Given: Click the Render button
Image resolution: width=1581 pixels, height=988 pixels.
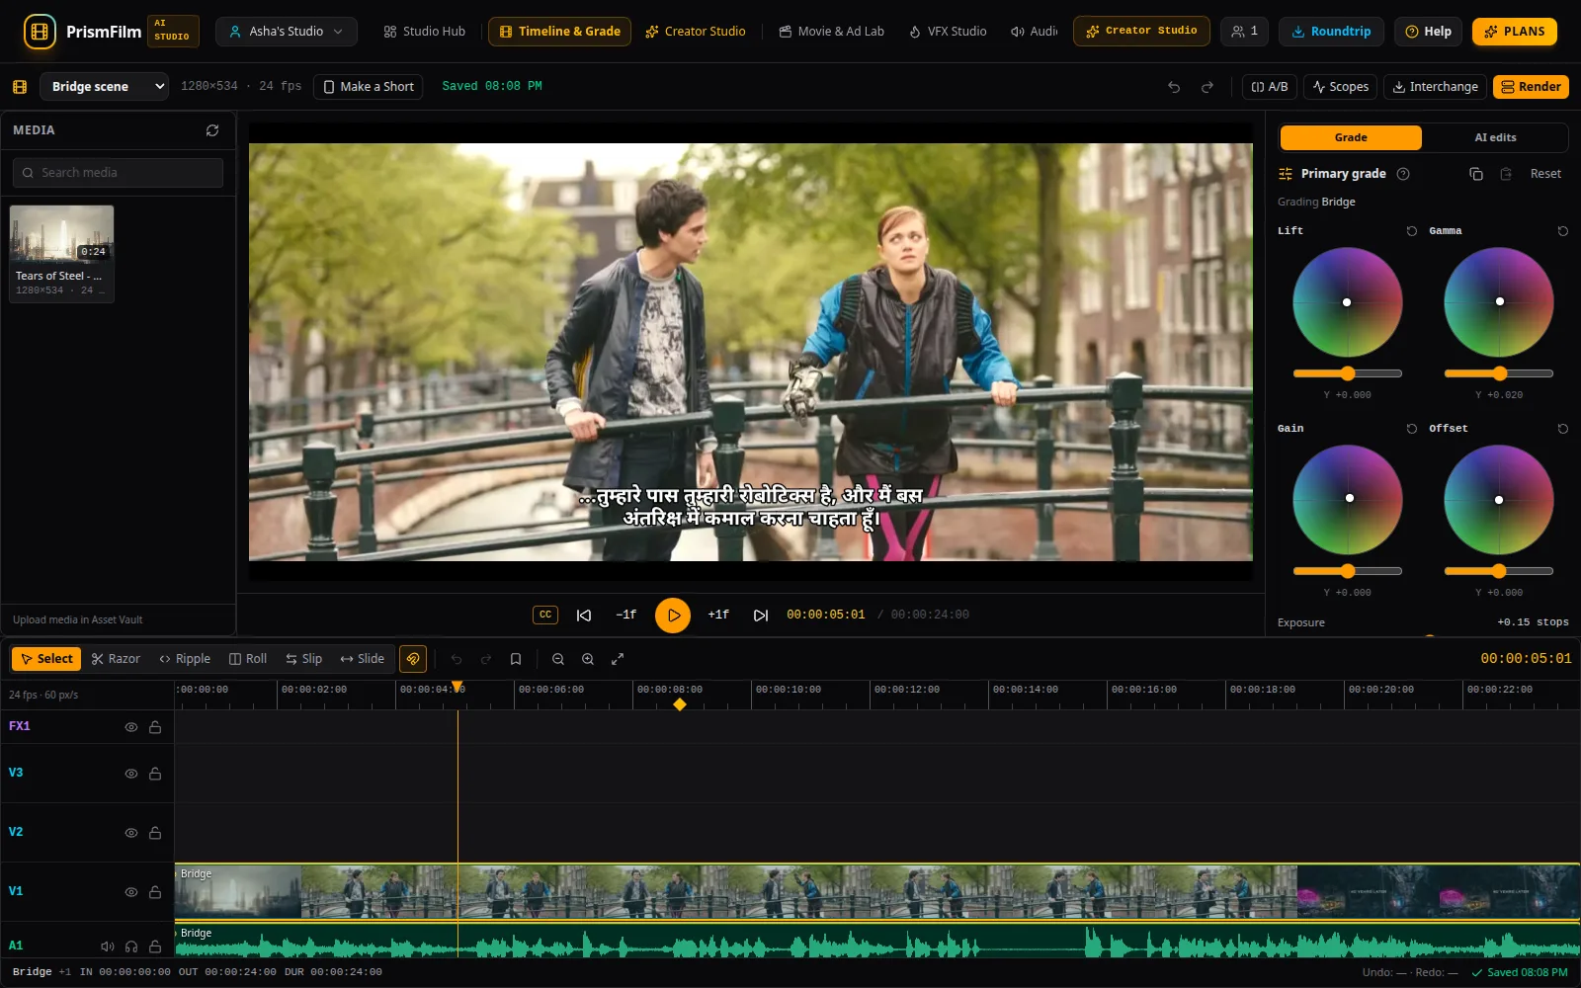Looking at the screenshot, I should 1531,87.
